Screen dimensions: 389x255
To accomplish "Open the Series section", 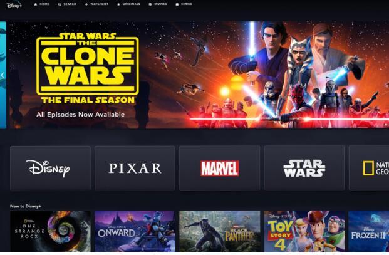I will coord(184,4).
